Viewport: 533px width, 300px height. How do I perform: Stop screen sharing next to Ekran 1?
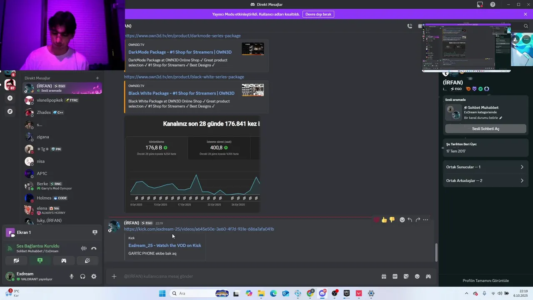(95, 232)
